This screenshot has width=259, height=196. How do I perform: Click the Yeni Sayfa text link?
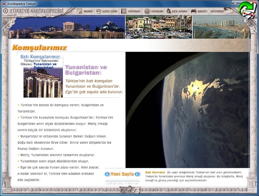point(122,174)
